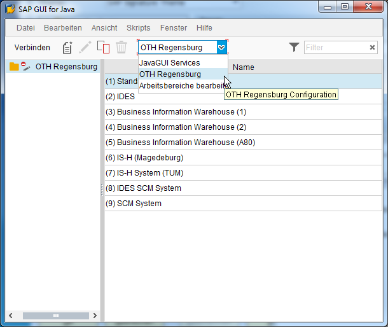Select OTH Regensburg tree node in sidebar
The width and height of the screenshot is (388, 327).
[x=66, y=67]
